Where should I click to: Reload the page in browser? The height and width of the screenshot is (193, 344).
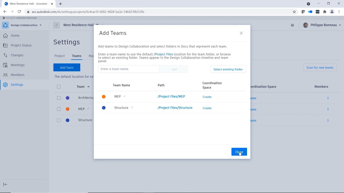coord(19,12)
